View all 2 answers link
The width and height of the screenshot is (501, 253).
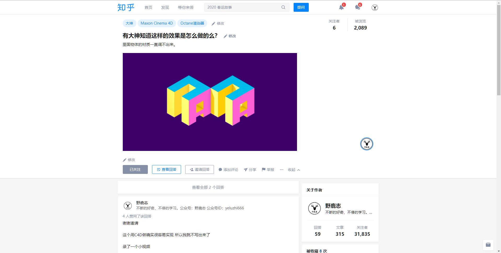pos(208,187)
